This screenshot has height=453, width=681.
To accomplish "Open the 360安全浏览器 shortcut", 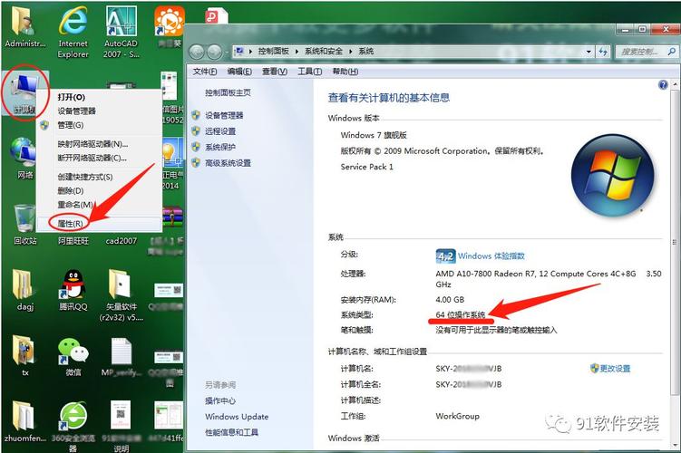I will pyautogui.click(x=73, y=417).
